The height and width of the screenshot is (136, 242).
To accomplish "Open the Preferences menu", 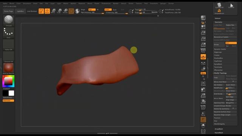I will tap(106, 3).
